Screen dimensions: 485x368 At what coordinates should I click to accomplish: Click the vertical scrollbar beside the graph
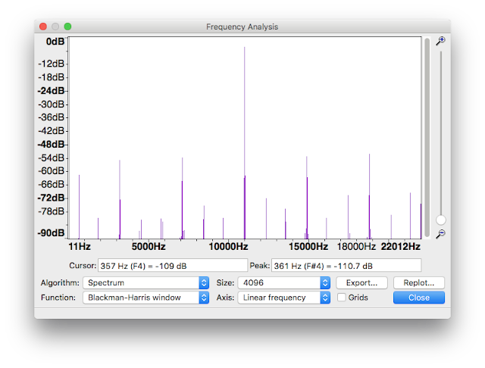427,138
